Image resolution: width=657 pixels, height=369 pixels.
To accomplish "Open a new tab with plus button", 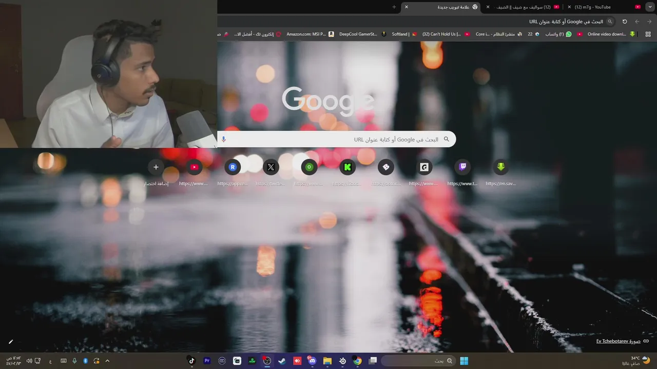I will [x=394, y=7].
